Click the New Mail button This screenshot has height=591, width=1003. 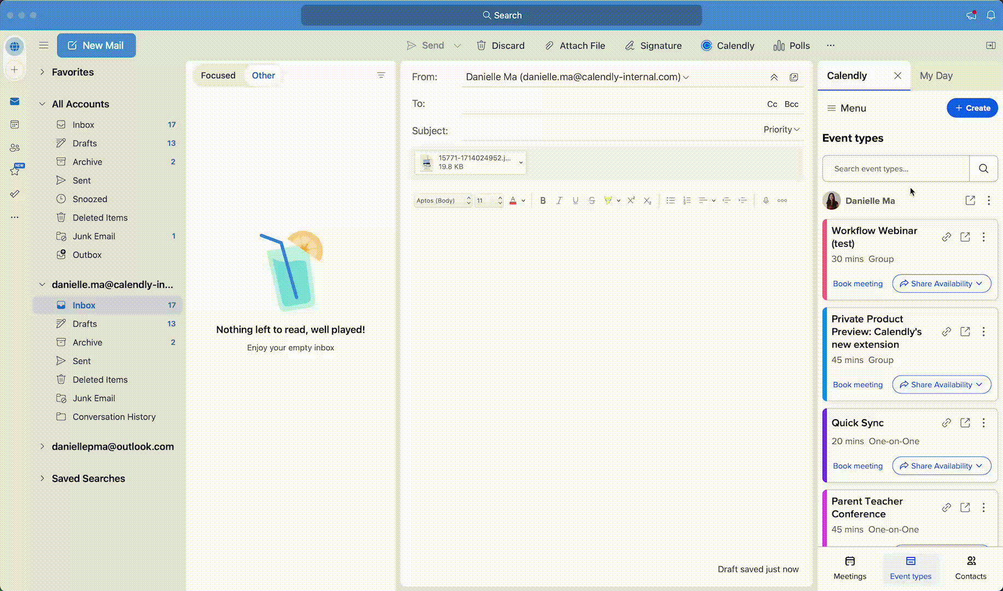[96, 45]
